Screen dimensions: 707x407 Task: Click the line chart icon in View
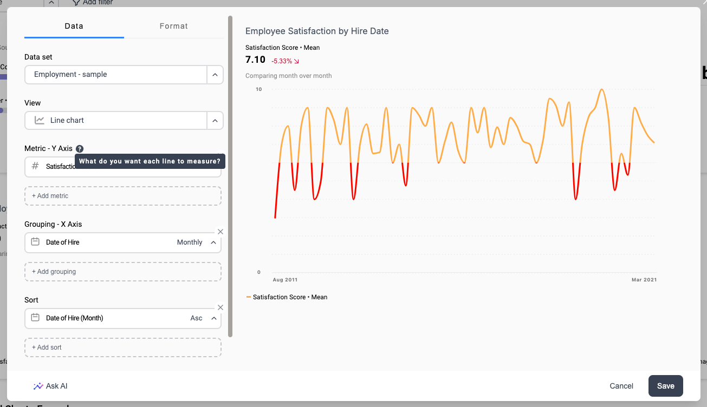tap(40, 120)
